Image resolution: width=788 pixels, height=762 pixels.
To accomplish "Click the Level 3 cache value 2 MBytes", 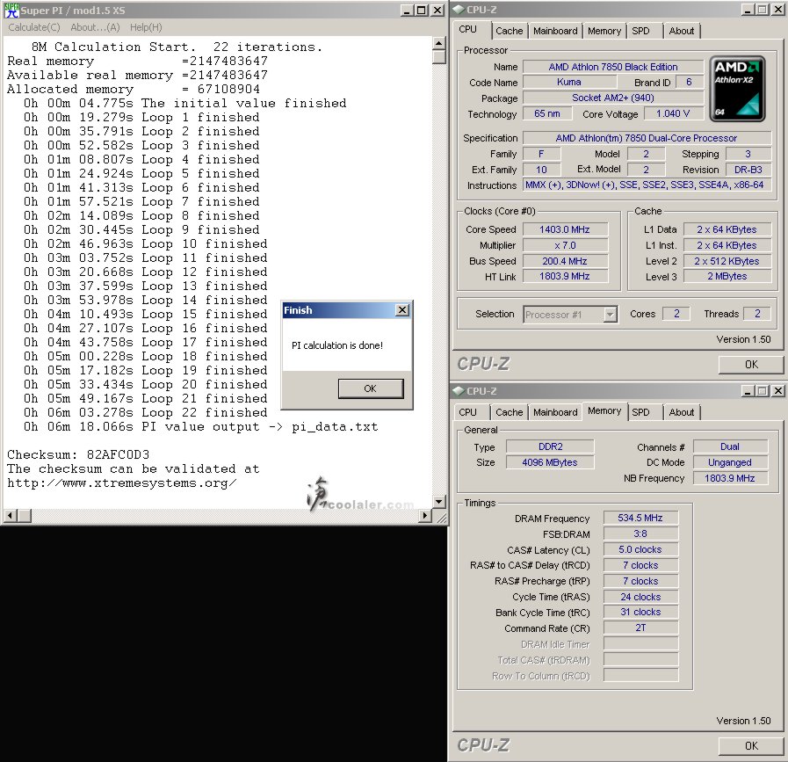I will pos(727,276).
